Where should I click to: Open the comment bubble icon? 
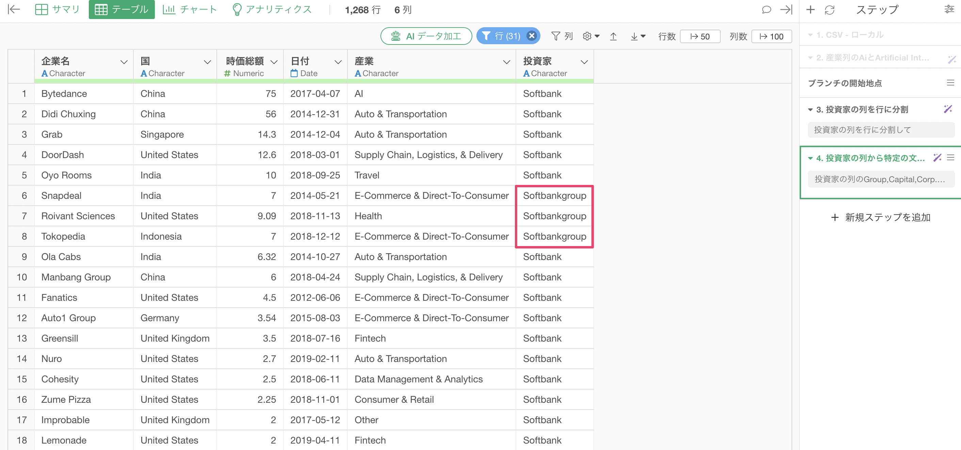coord(766,9)
